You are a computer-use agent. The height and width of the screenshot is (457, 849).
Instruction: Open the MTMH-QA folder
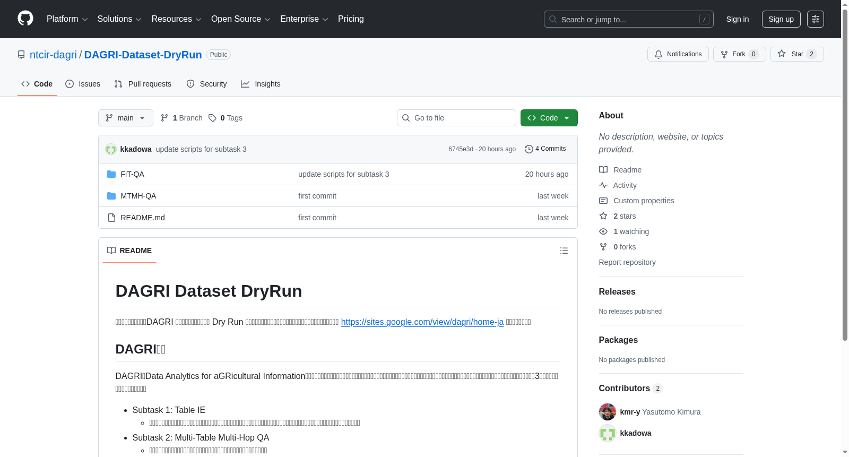coord(138,196)
